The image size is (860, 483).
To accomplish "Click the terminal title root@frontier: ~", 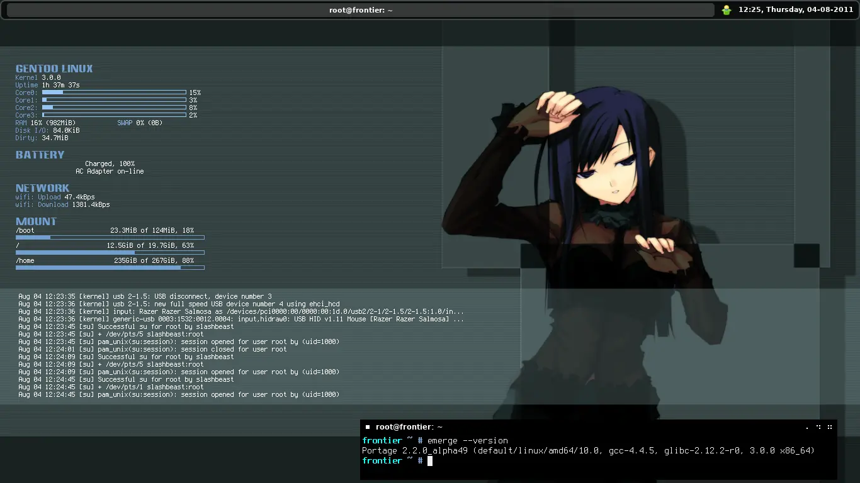I will (x=409, y=427).
